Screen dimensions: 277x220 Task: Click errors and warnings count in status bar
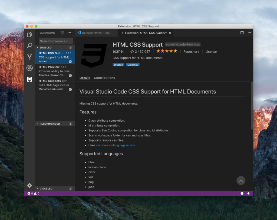coord(33,193)
